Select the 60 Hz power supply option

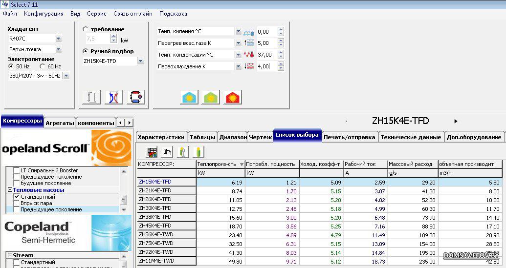(42, 66)
